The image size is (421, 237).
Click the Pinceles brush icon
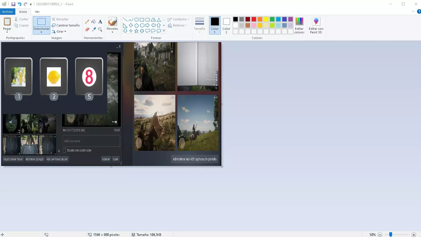click(x=112, y=21)
